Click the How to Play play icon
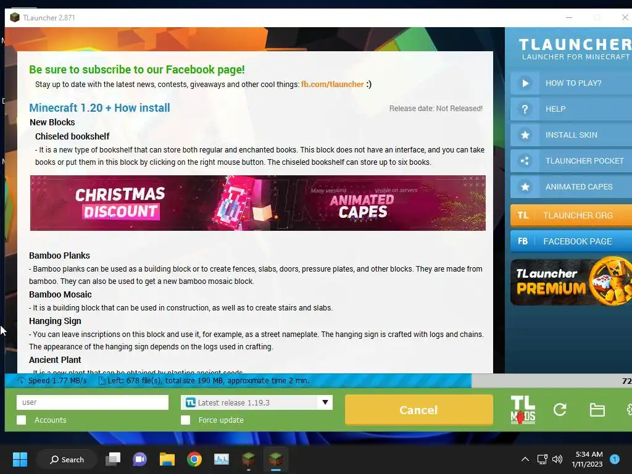This screenshot has width=632, height=474. click(x=525, y=83)
